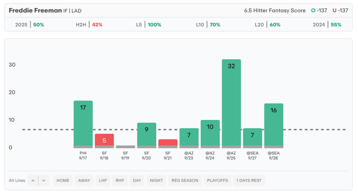Select the Under -137 odds
This screenshot has height=195, width=358.
click(340, 11)
